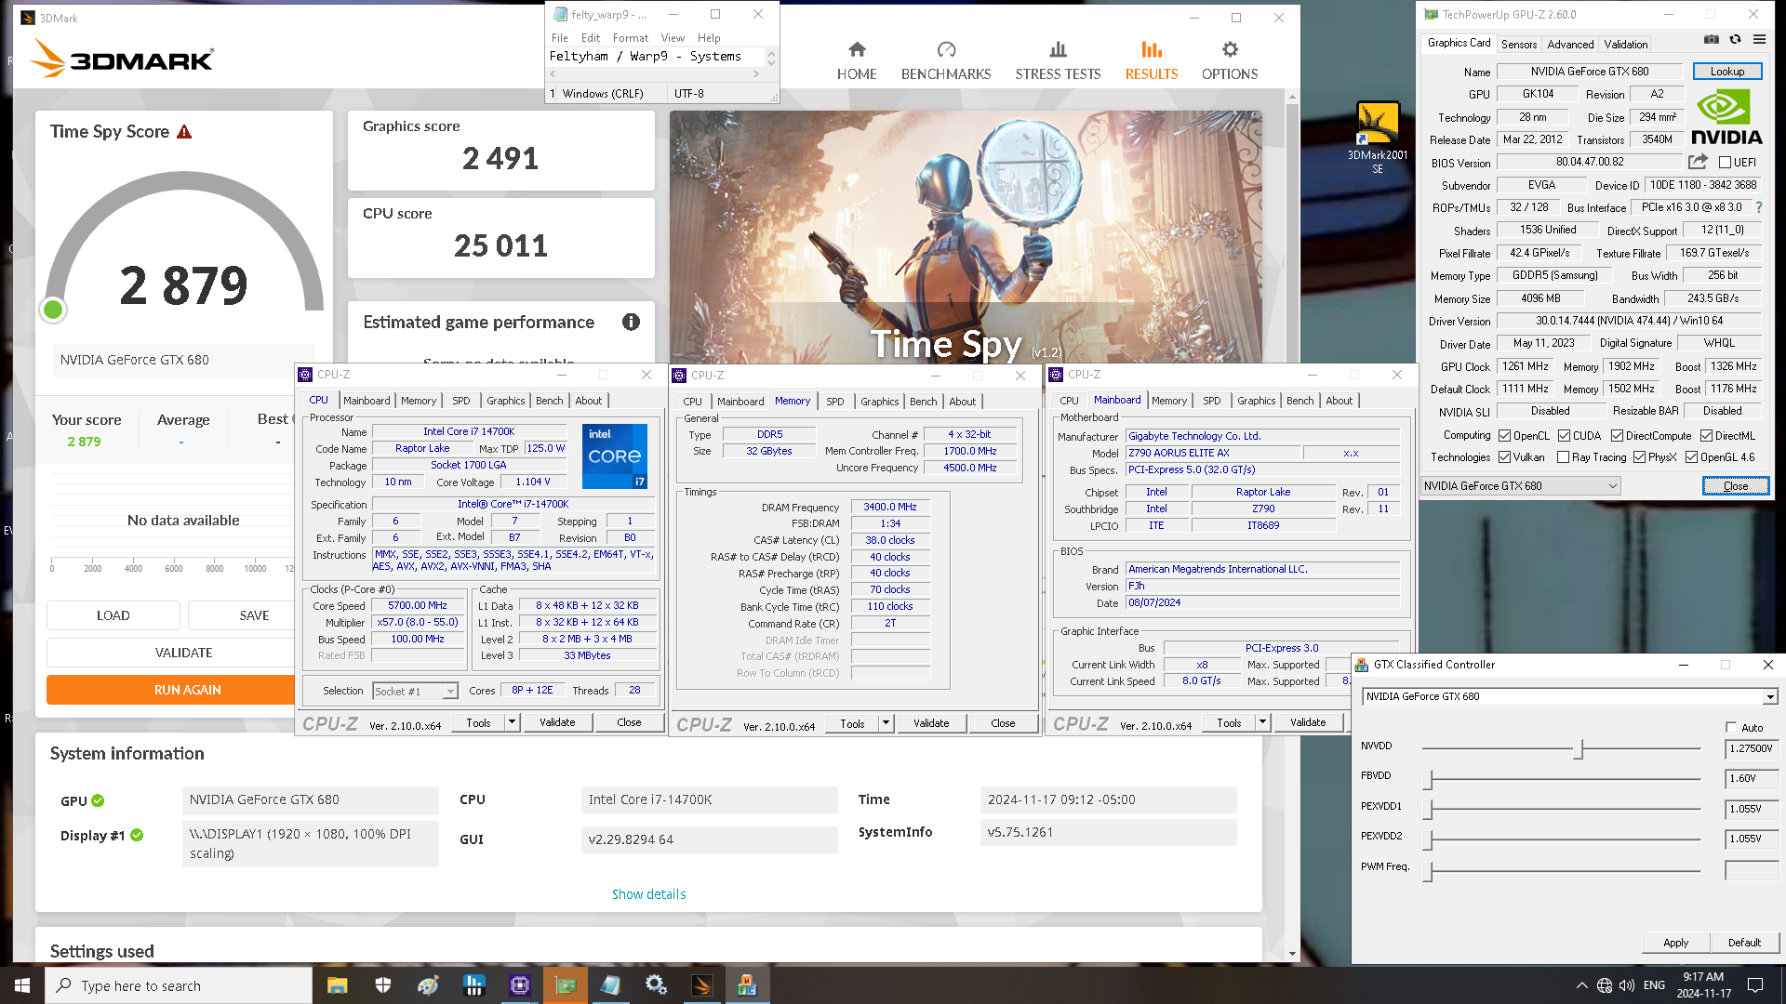Toggle the DirectCompute checkbox in GPU-Z
Screen dimensions: 1786x1004
coord(1617,436)
